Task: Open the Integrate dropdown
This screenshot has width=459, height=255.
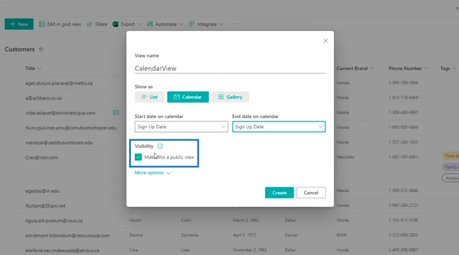Action: [206, 24]
